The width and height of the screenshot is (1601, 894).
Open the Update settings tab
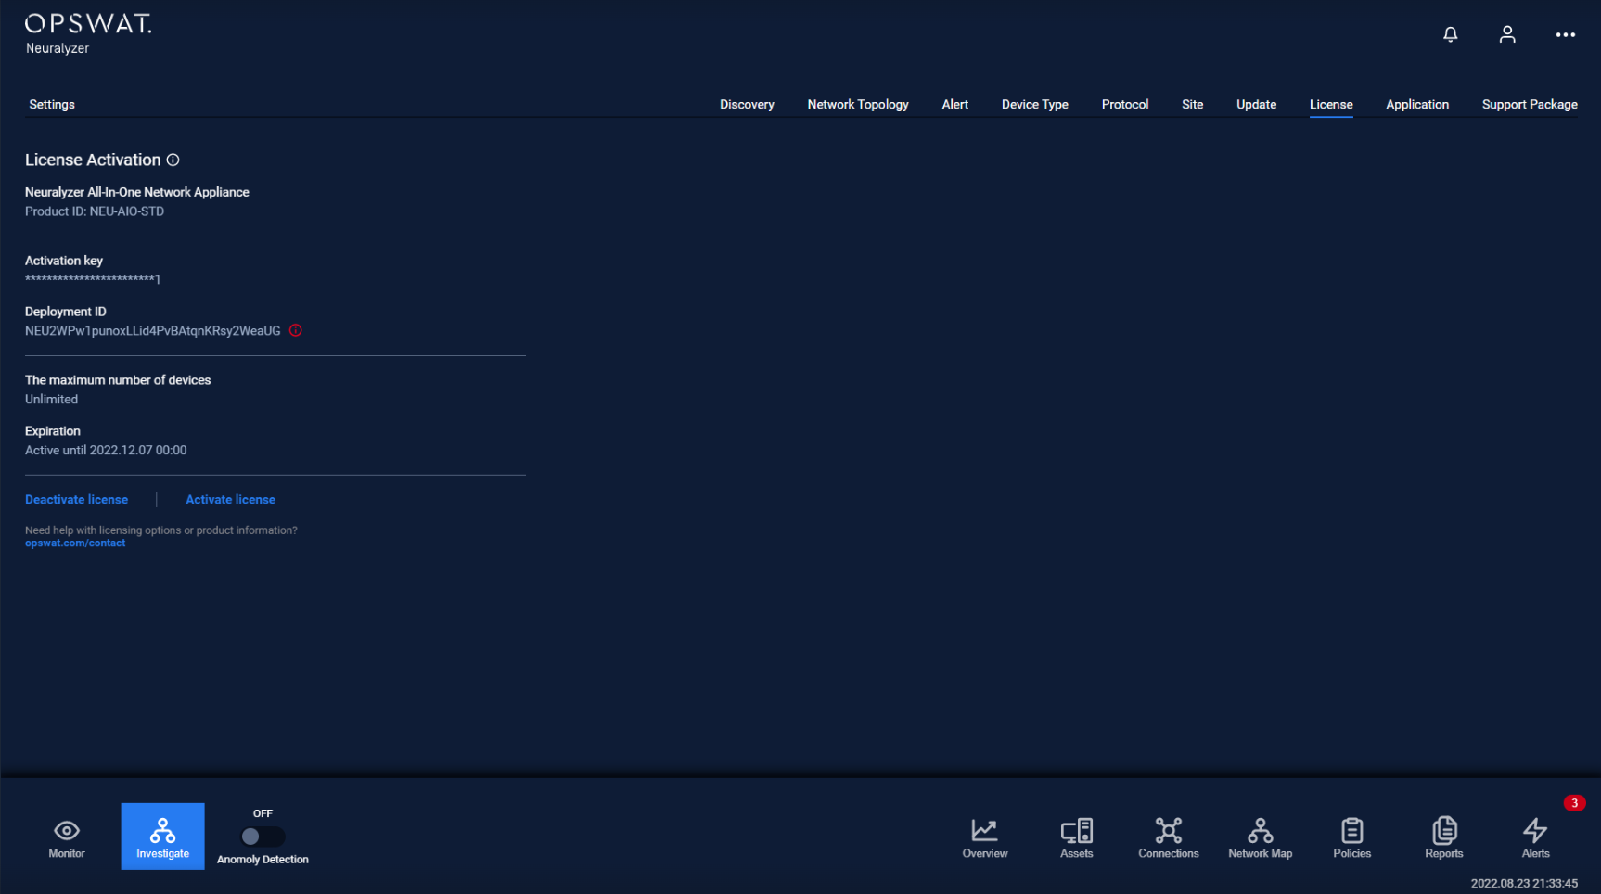pos(1257,105)
